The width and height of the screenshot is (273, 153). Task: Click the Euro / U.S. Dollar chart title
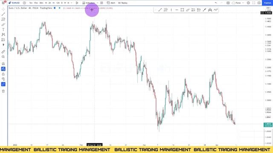pyautogui.click(x=18, y=8)
